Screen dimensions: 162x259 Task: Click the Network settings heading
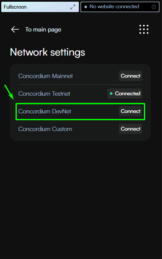(47, 53)
